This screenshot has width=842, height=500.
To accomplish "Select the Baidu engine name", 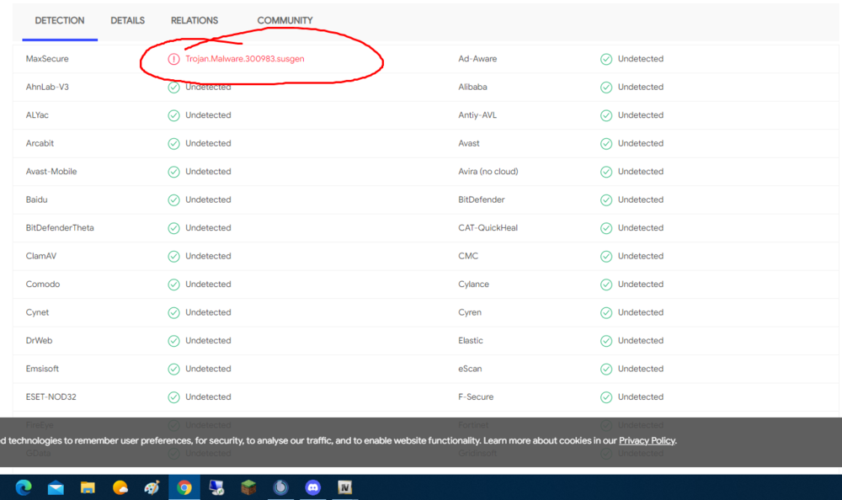I will (36, 199).
